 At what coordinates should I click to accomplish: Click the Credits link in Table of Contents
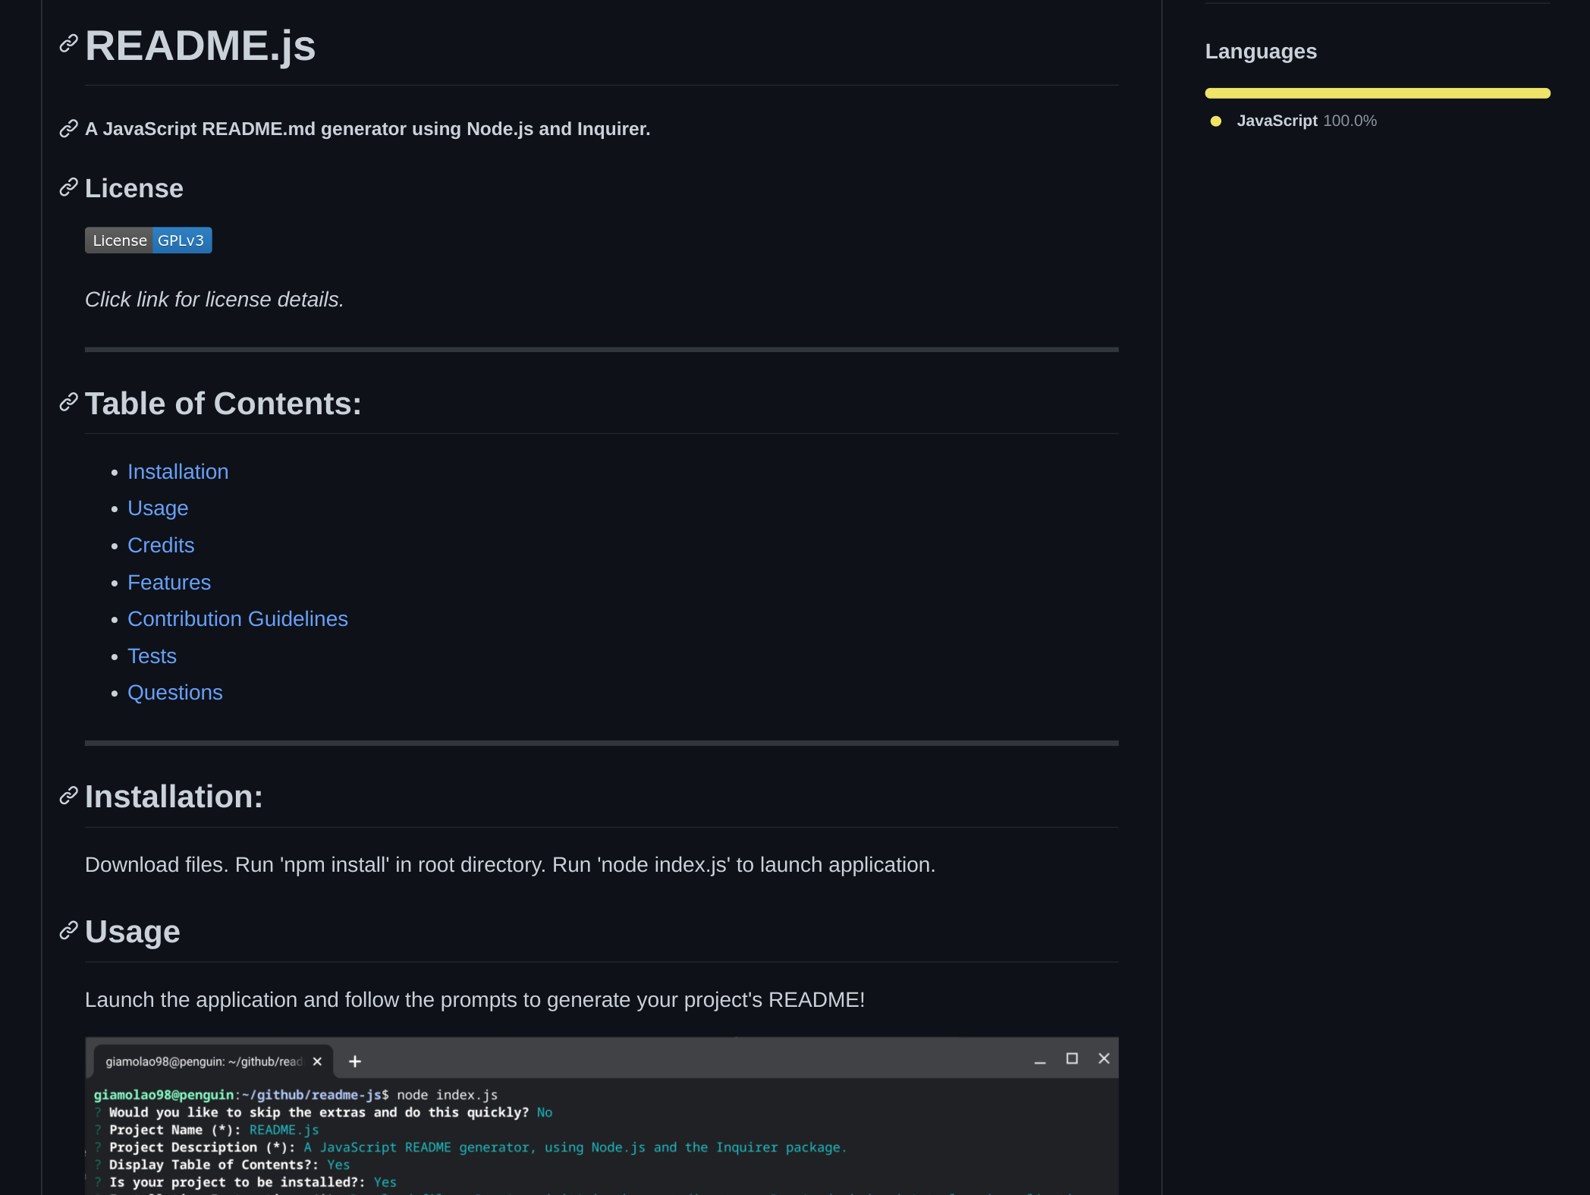pos(159,545)
